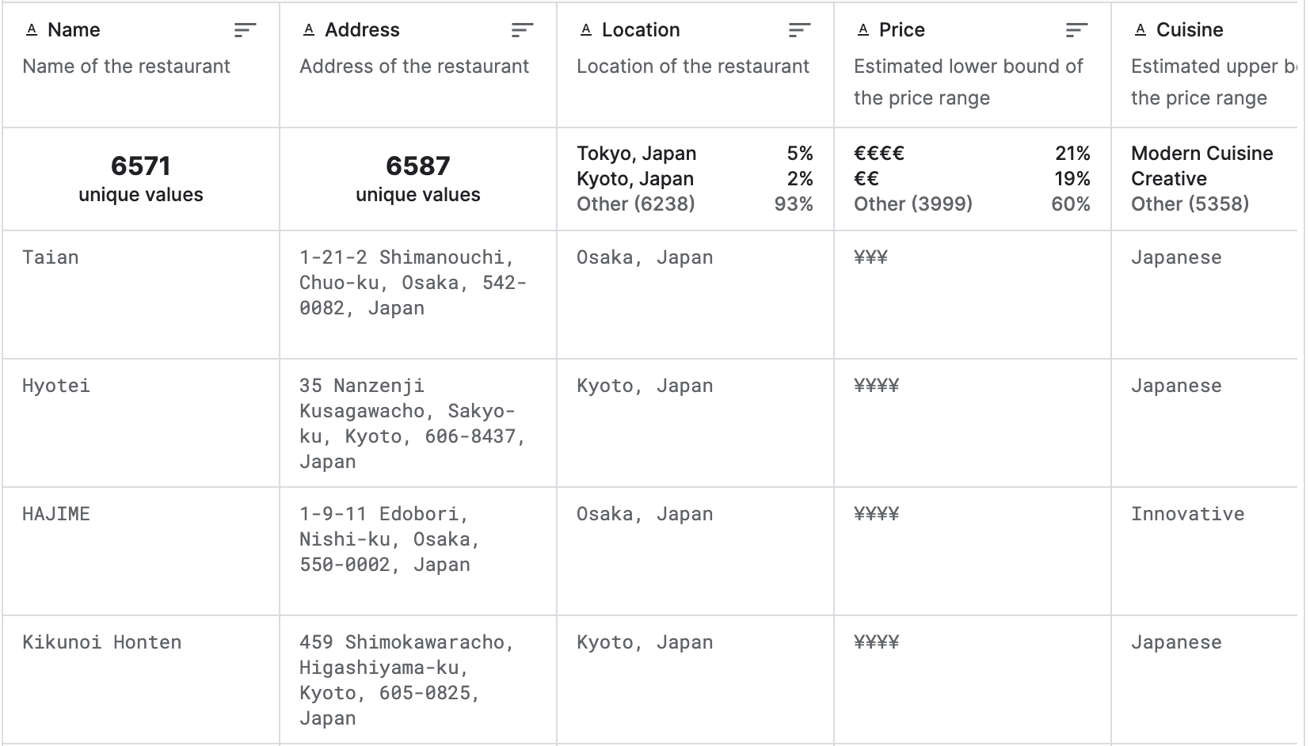Select the HAJIME name cell

point(141,551)
